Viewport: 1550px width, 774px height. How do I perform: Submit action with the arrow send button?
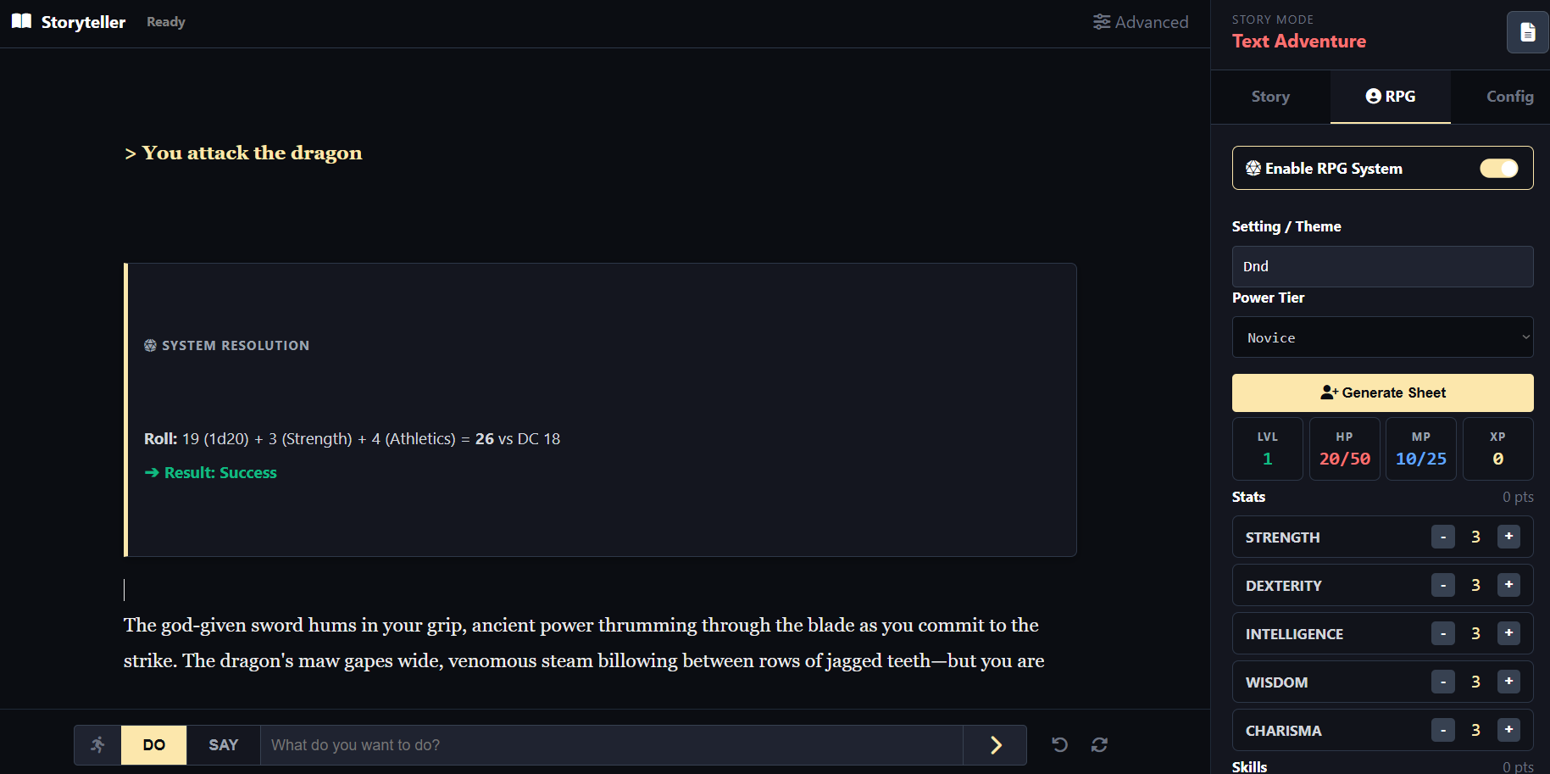coord(995,744)
